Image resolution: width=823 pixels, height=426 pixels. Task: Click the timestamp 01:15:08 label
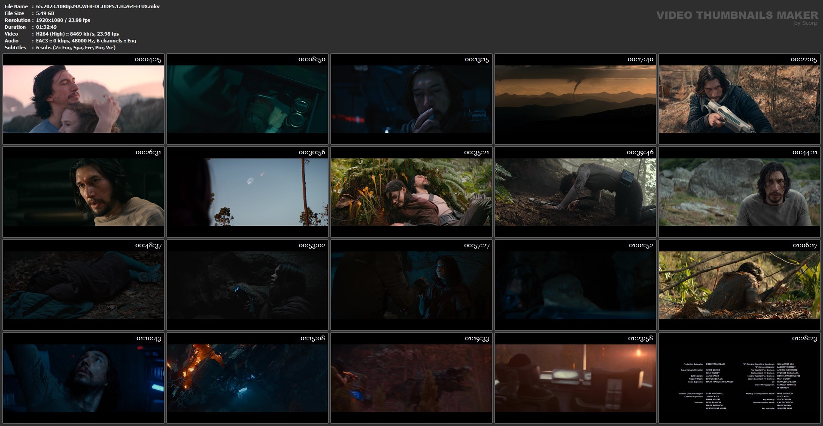pyautogui.click(x=313, y=339)
